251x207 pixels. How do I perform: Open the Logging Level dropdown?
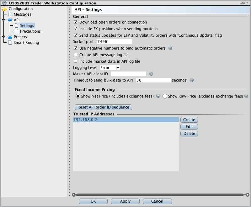pos(110,68)
